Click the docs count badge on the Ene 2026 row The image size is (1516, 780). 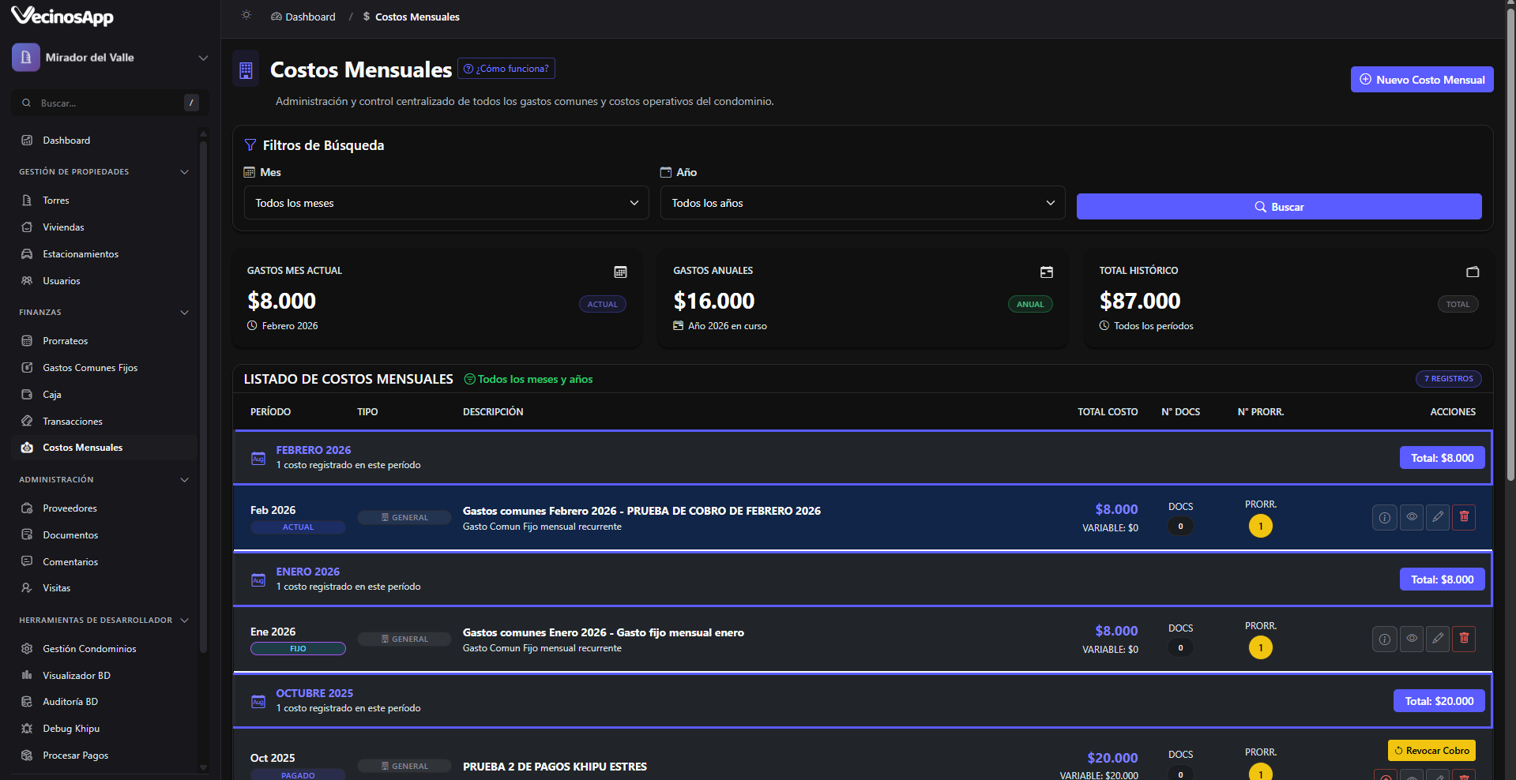pyautogui.click(x=1180, y=648)
